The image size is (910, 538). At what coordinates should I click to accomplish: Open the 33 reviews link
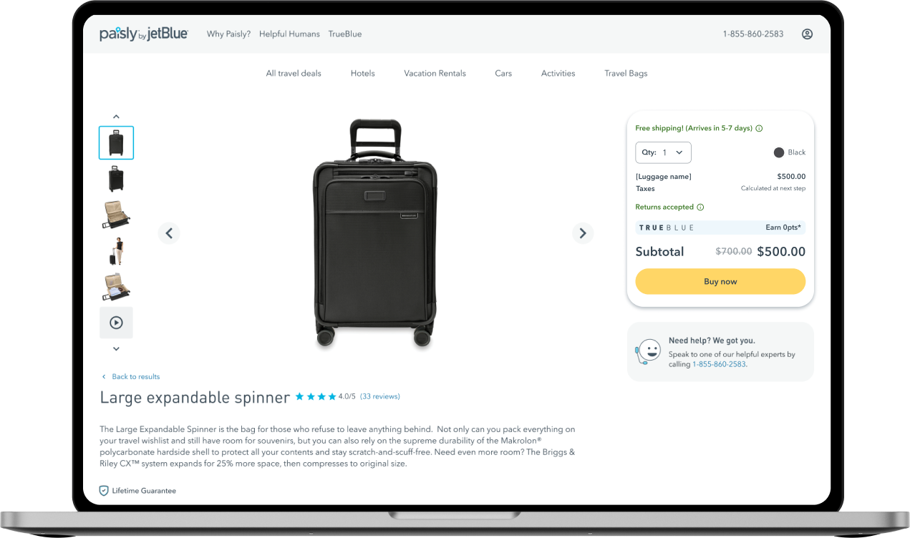[x=379, y=396]
